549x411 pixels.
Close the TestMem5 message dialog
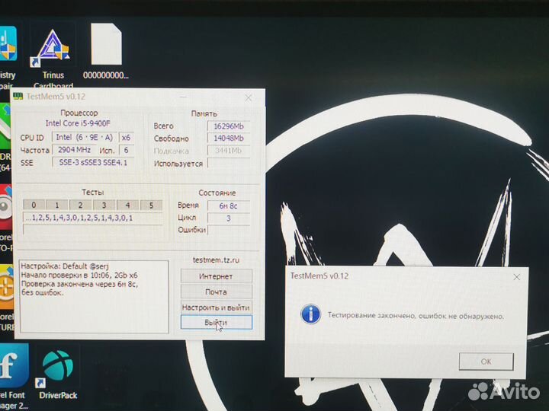(516, 277)
